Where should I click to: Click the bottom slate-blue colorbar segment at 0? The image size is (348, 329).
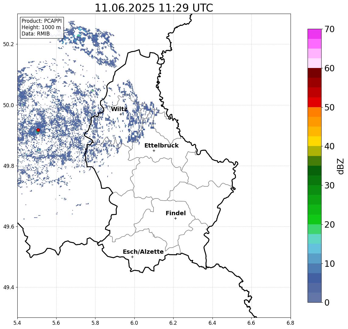[315, 297]
